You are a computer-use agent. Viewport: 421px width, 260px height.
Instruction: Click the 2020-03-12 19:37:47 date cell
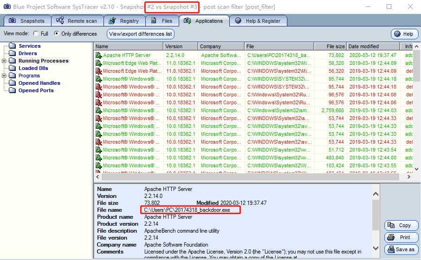[x=373, y=55]
